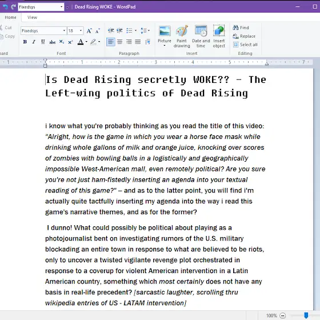The image size is (320, 320).
Task: Click the zoom slider handle
Action: [x=306, y=315]
